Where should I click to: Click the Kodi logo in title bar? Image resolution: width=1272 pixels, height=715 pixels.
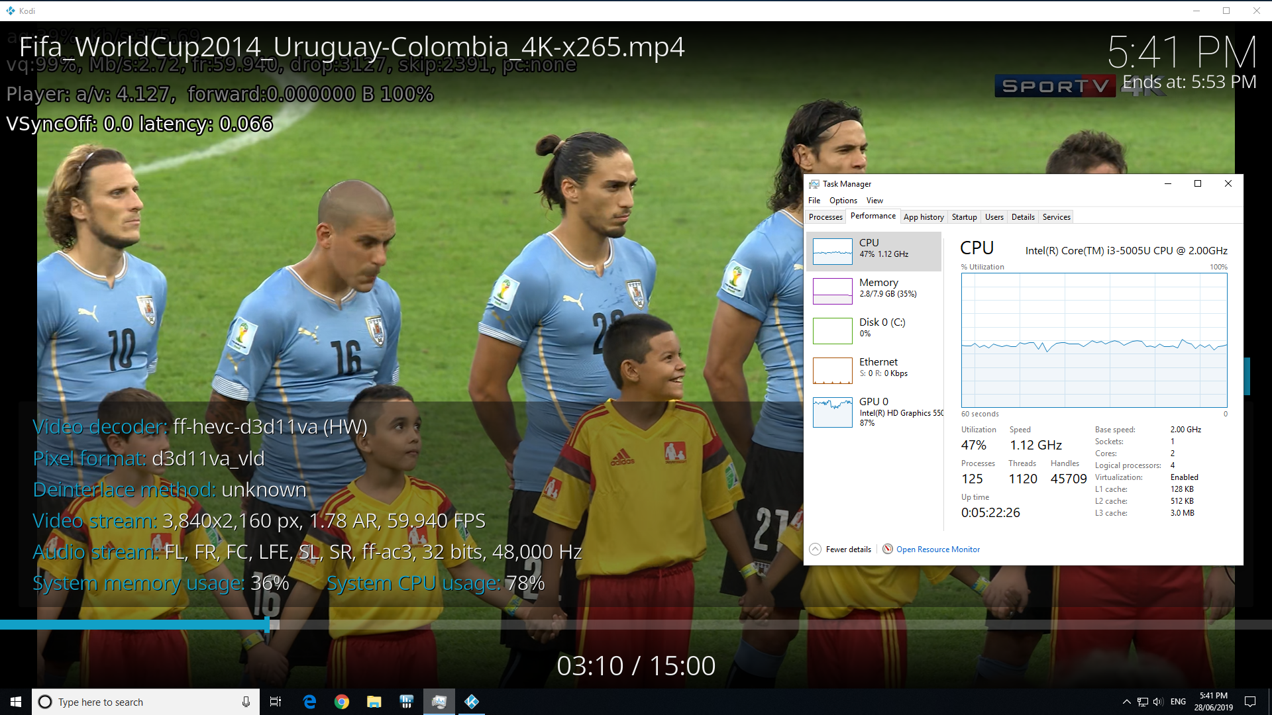click(x=10, y=11)
